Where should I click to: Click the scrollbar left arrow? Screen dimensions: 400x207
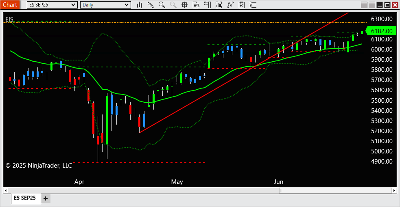6,190
